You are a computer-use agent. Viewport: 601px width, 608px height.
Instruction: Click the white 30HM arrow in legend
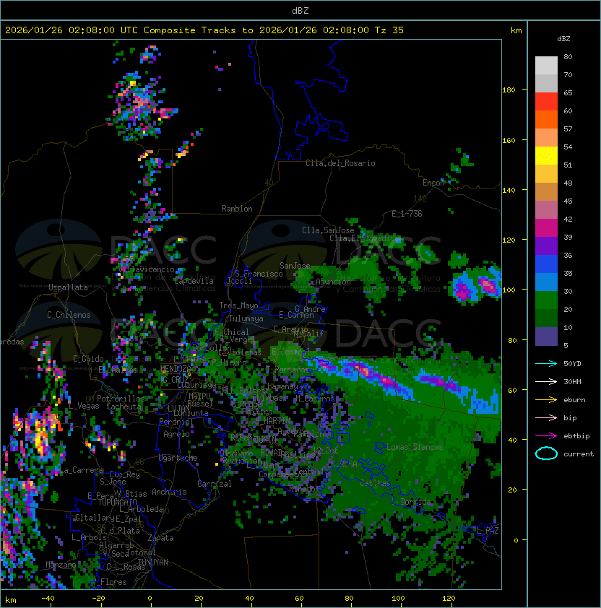[x=546, y=381]
